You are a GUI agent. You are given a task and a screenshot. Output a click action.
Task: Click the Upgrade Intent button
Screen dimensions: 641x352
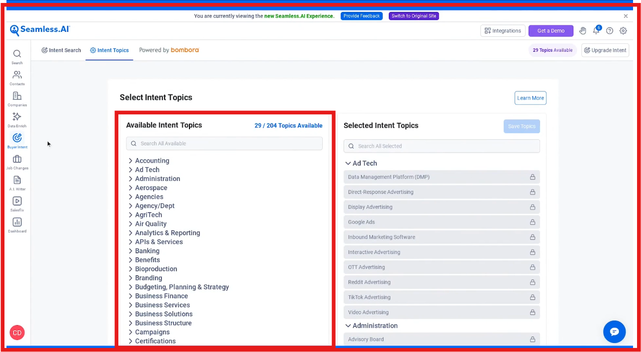click(x=605, y=50)
